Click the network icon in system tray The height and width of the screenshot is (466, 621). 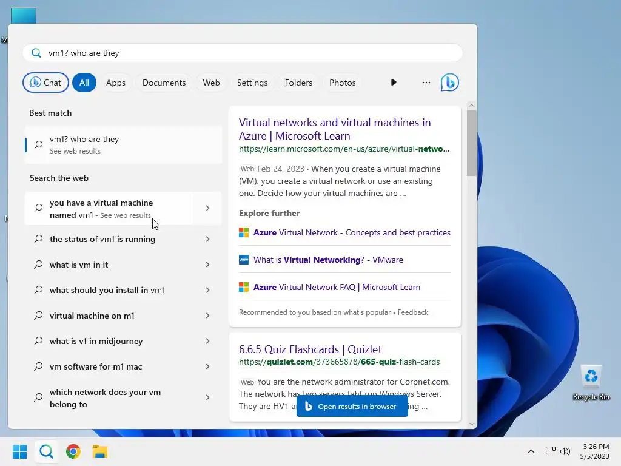click(x=550, y=451)
